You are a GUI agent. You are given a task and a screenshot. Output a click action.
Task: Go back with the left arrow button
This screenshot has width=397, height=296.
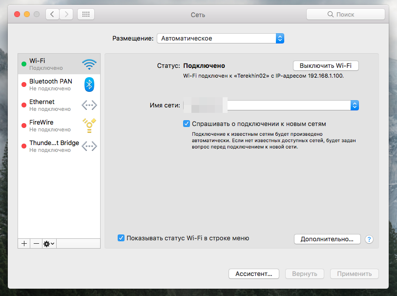(52, 14)
